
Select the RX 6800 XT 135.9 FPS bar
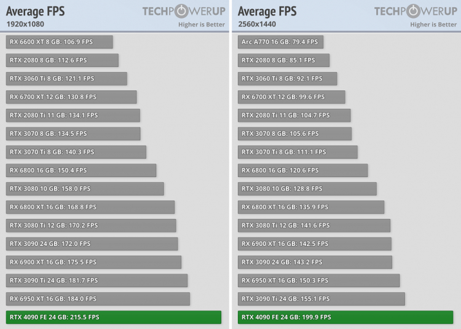(x=311, y=207)
